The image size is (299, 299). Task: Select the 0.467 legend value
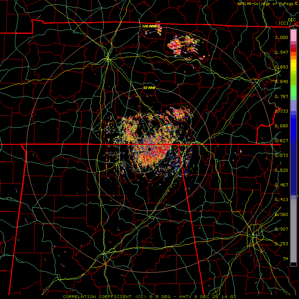281,185
